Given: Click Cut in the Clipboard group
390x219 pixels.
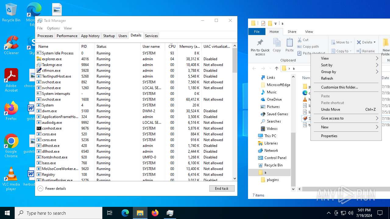Looking at the screenshot, I should pyautogui.click(x=303, y=40).
